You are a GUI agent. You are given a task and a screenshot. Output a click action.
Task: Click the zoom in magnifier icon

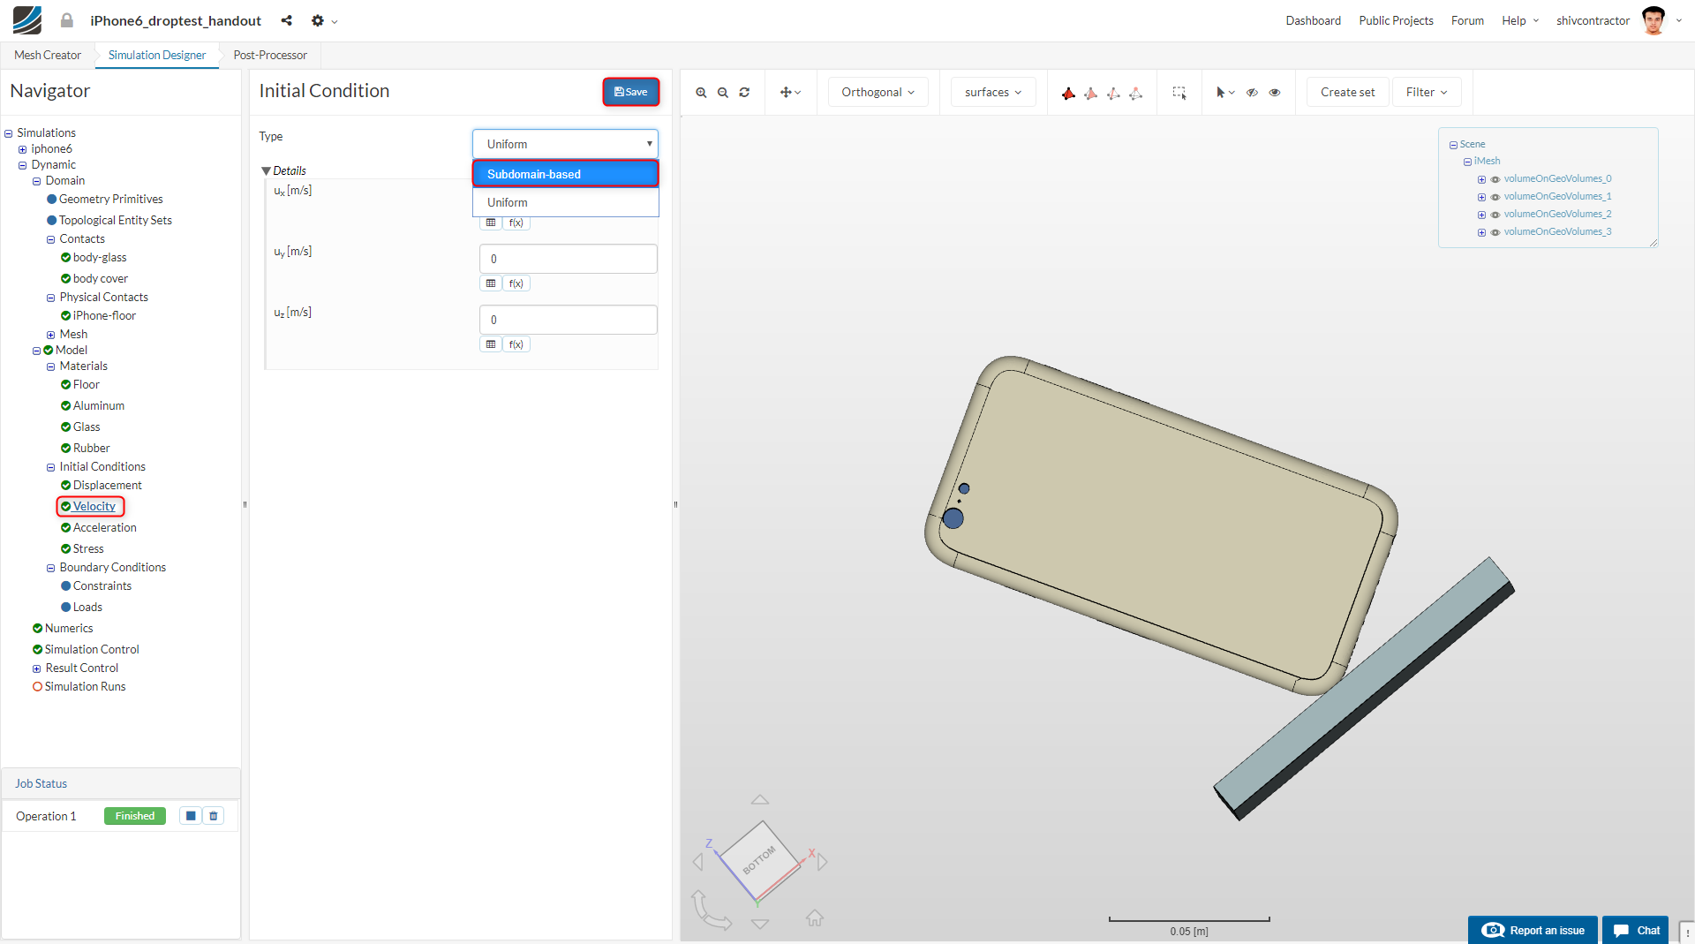pyautogui.click(x=701, y=93)
